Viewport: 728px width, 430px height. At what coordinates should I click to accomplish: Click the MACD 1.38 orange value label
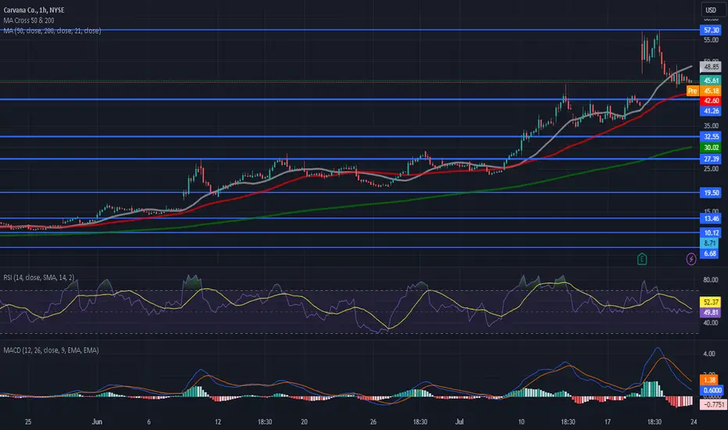[708, 380]
